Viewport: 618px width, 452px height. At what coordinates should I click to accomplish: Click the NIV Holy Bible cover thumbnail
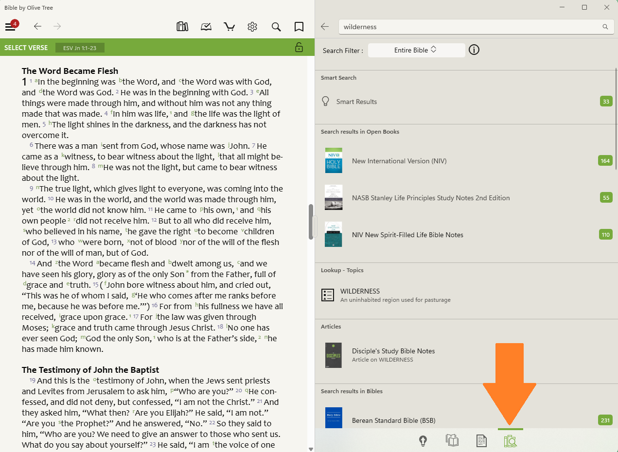point(334,160)
